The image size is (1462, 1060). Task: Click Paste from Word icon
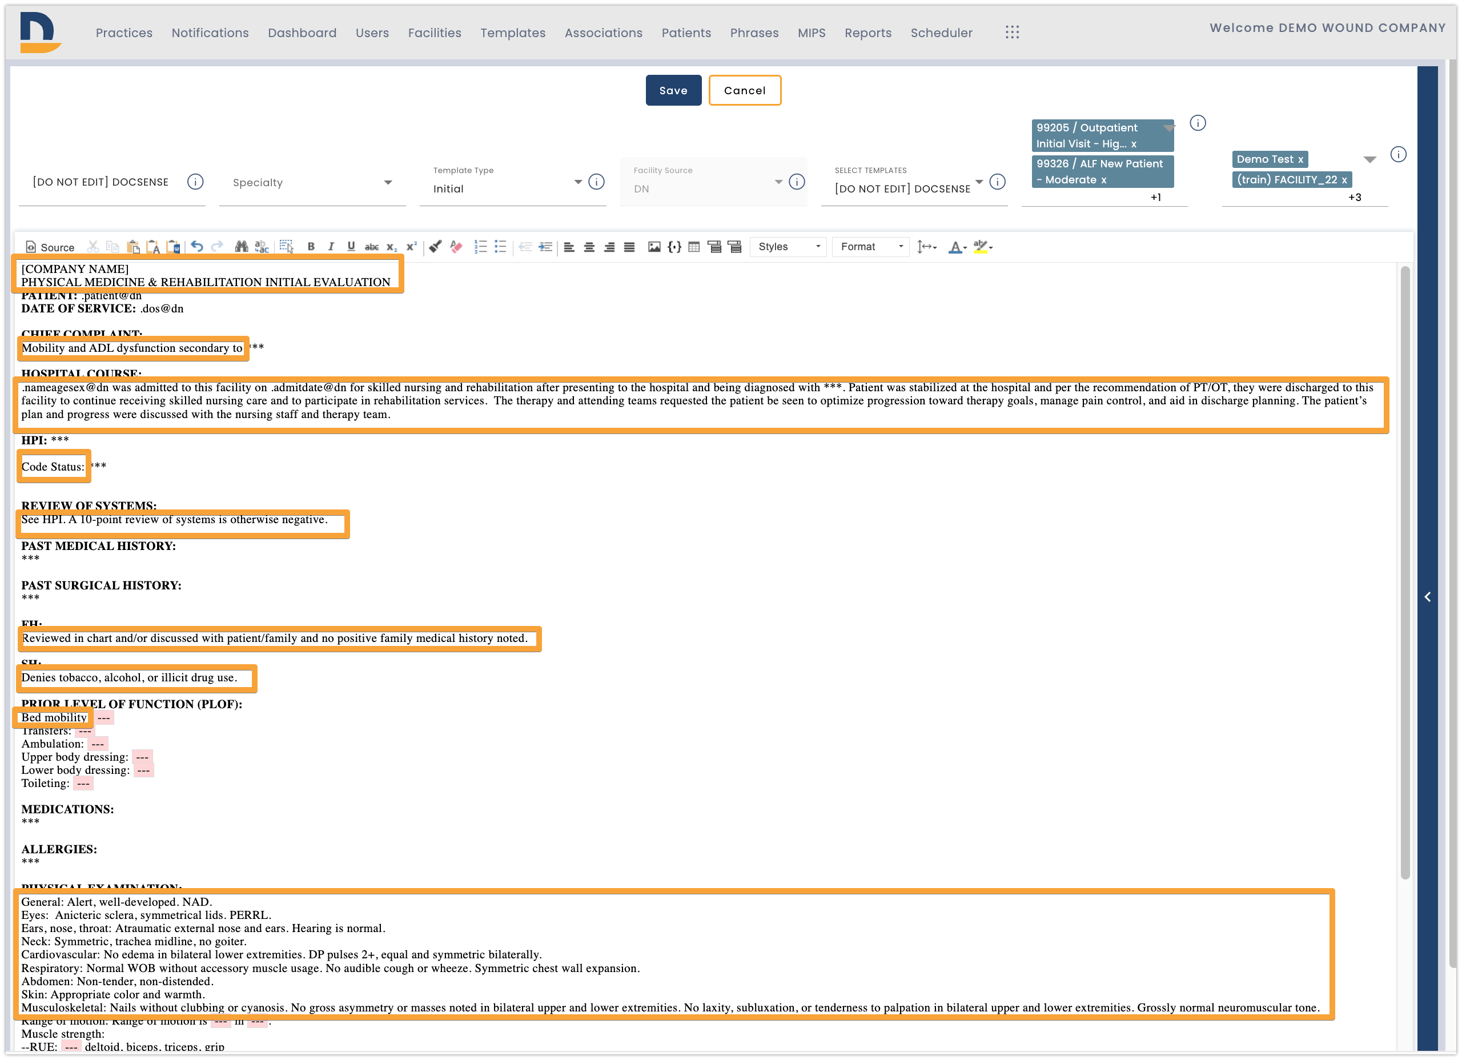point(173,247)
